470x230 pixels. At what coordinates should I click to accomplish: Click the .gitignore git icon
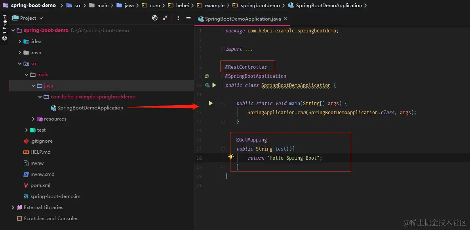click(26, 141)
